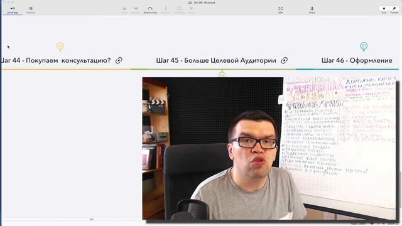Click the teal marker 31 above Шаг 46
Viewport: 402px width, 226px height.
364,46
